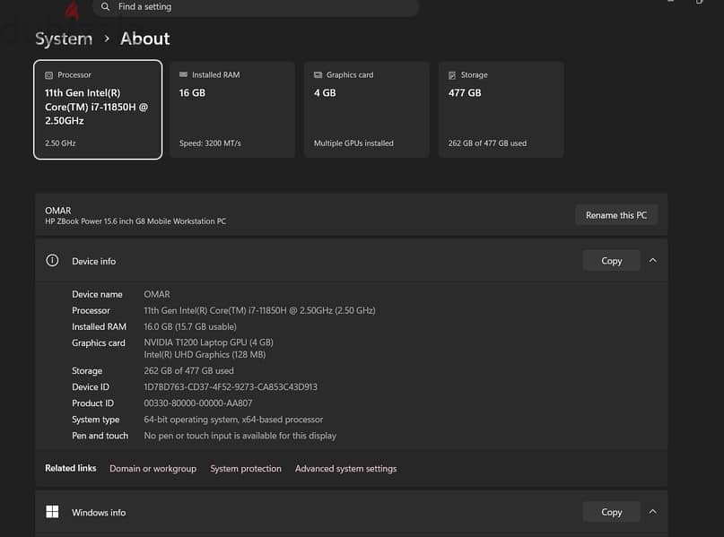Collapse the Device info section
Screen dimensions: 724x537
click(x=652, y=261)
